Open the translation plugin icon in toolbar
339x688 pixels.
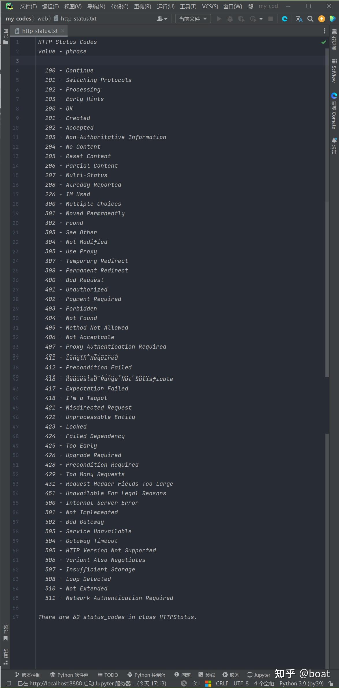pyautogui.click(x=299, y=18)
